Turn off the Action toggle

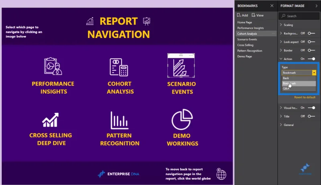(311, 59)
